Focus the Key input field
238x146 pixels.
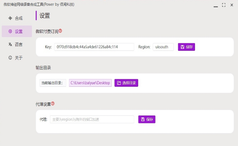coord(94,47)
